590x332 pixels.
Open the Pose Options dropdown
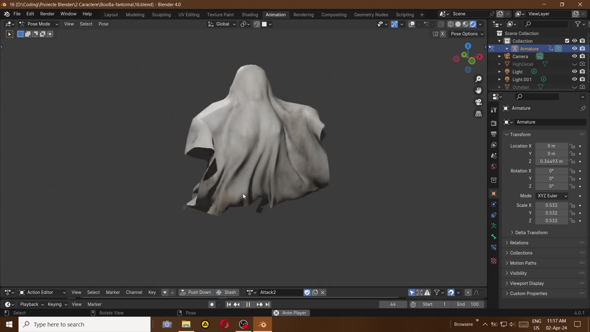click(467, 34)
